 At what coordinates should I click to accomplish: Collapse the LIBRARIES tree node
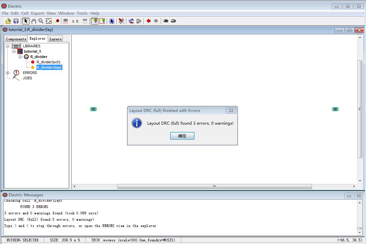(x=7, y=46)
